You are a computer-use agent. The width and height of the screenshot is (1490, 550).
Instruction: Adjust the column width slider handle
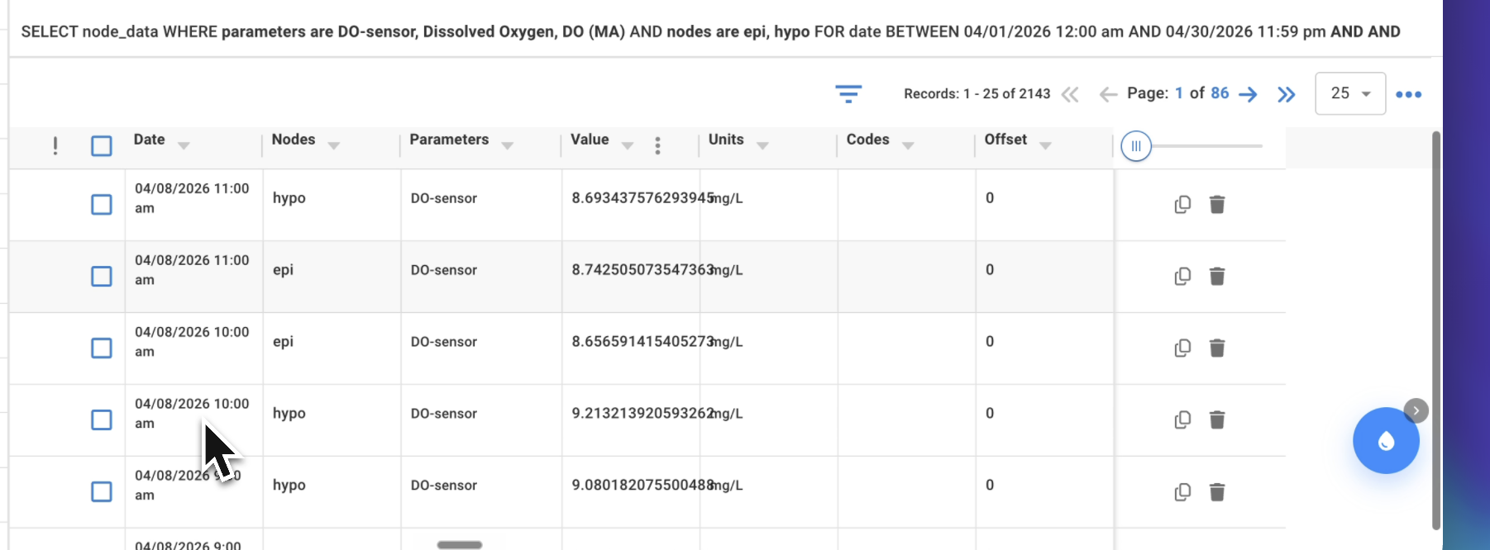click(1136, 146)
